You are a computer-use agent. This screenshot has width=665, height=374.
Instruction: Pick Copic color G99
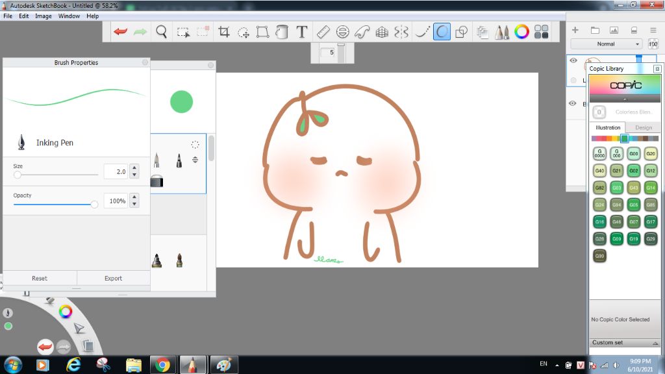pyautogui.click(x=599, y=256)
